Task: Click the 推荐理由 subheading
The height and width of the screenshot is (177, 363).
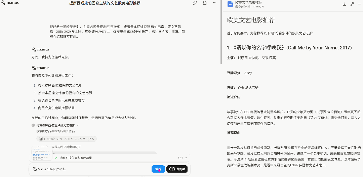Action: pyautogui.click(x=234, y=133)
